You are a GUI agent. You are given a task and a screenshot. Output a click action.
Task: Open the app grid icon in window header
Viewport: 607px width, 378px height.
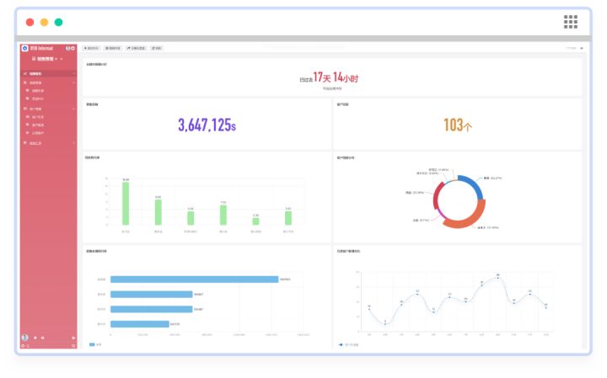(x=571, y=22)
